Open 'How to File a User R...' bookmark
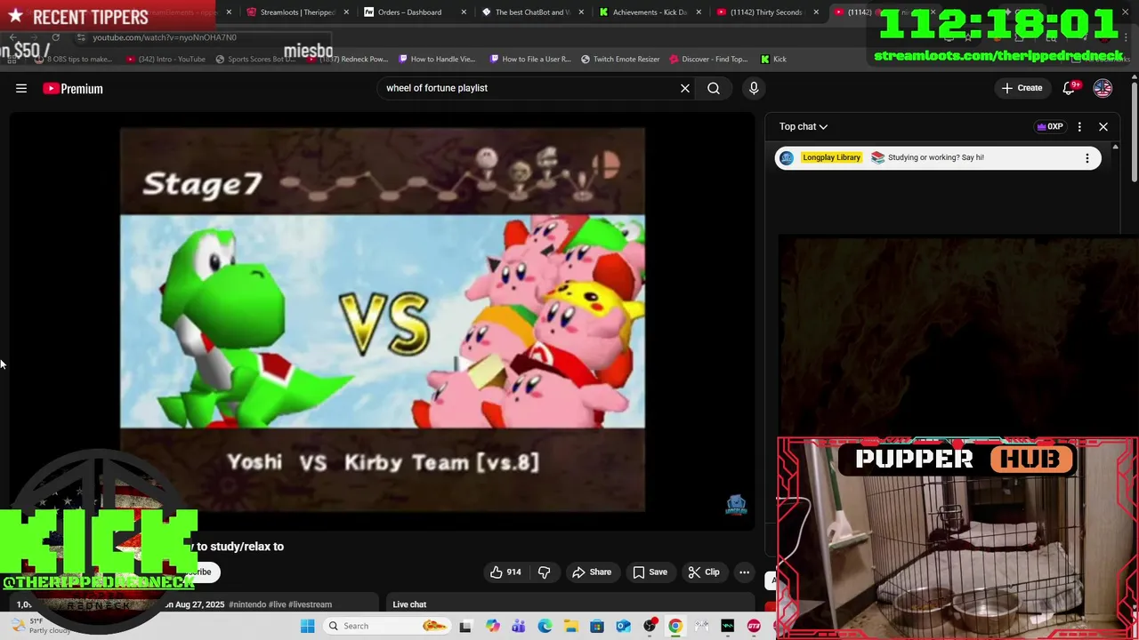Image resolution: width=1139 pixels, height=640 pixels. (530, 60)
